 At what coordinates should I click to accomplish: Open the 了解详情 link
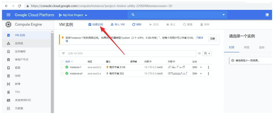[x=199, y=38]
